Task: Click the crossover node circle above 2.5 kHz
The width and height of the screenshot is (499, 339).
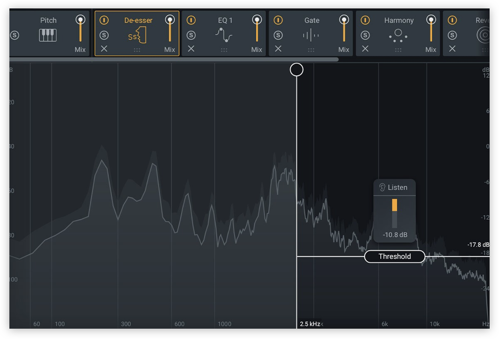Action: click(296, 69)
